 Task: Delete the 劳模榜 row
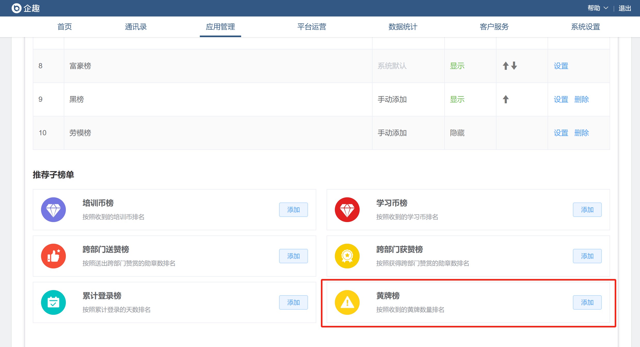pos(581,133)
